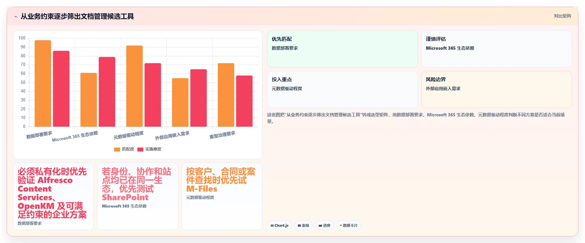The height and width of the screenshot is (243, 585).
Task: Open the 优先匹配 matrix card
Action: pyautogui.click(x=342, y=49)
